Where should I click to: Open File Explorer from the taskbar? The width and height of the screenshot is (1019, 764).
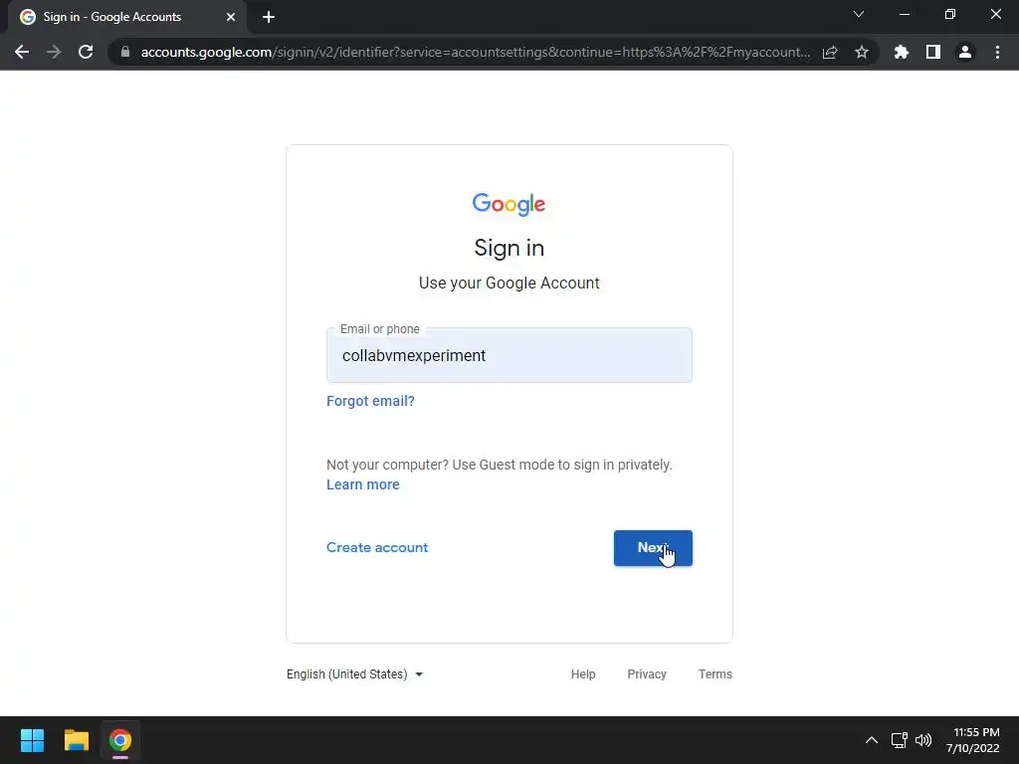76,740
